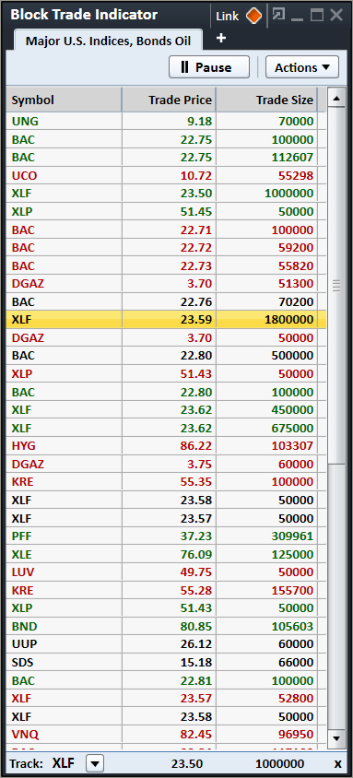Sort by the Trade Price column header
Image resolution: width=353 pixels, height=778 pixels.
[x=169, y=100]
